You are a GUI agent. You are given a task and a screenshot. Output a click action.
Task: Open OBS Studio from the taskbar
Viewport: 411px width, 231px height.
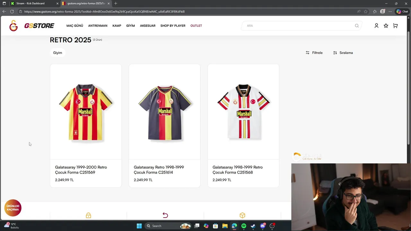pyautogui.click(x=272, y=226)
